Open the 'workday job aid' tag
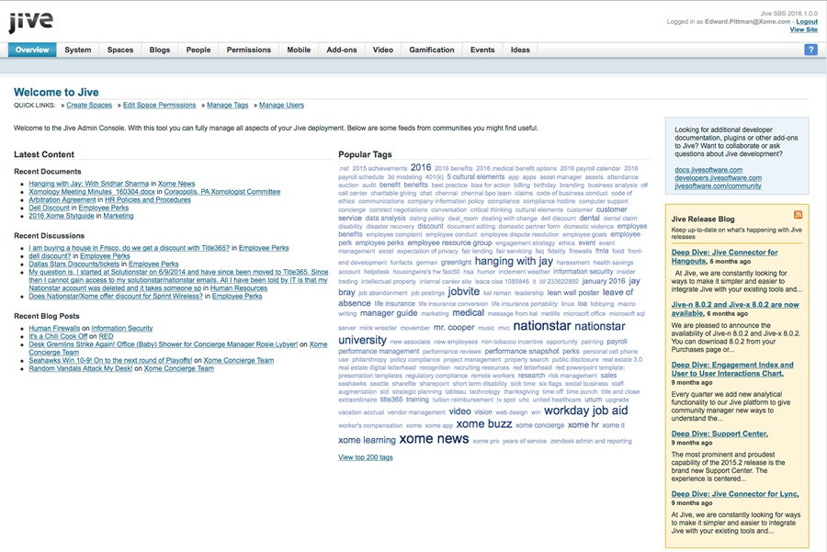827x552 pixels. pyautogui.click(x=585, y=411)
